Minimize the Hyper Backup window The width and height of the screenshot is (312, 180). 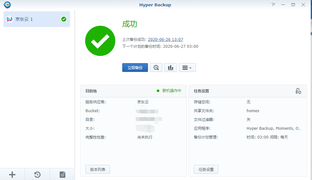coord(283,5)
